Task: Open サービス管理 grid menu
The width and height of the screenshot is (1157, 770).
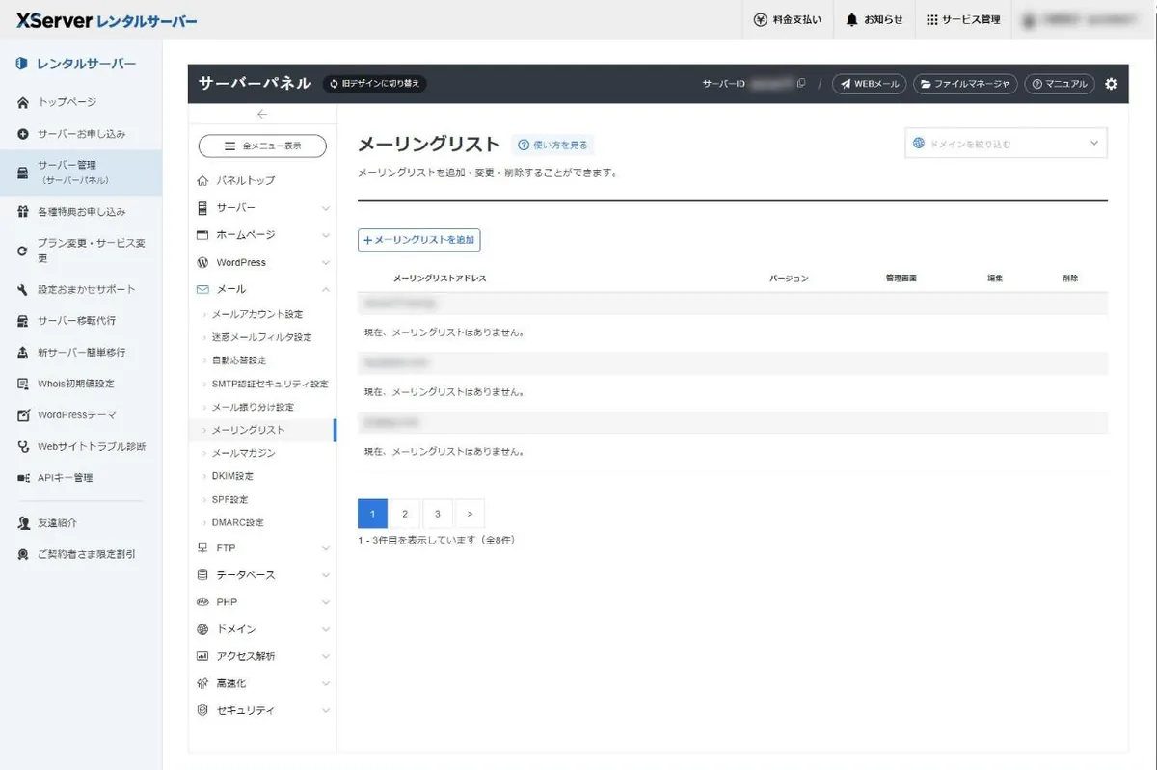Action: (x=963, y=19)
